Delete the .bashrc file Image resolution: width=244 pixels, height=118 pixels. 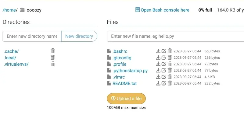coord(170,51)
